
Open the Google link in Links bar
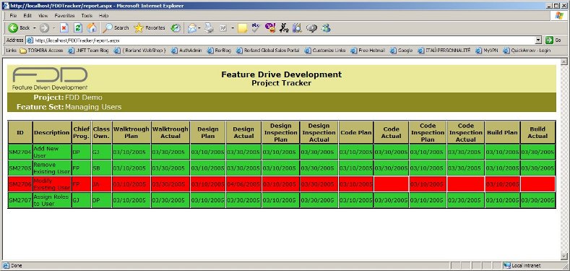click(x=402, y=51)
